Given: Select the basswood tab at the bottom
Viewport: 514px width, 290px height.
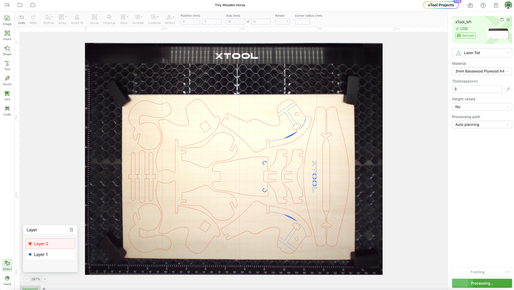Looking at the screenshot, I should pos(30,288).
